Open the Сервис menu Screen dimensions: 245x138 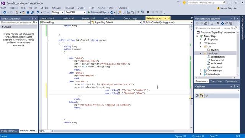[x=82, y=8]
